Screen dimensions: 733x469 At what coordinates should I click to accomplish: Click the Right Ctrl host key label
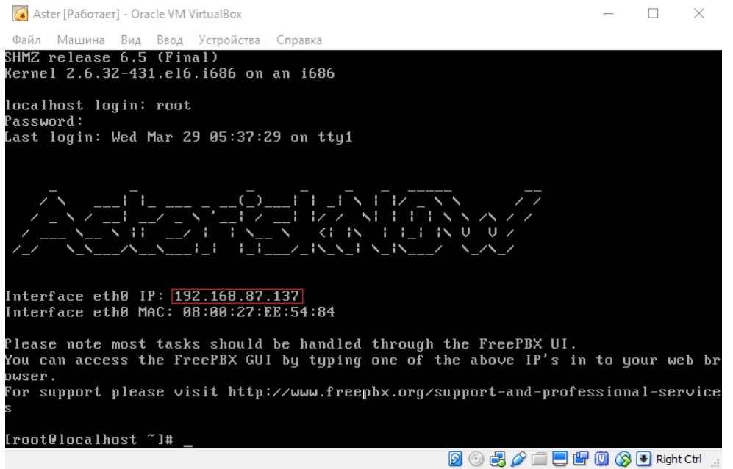tap(679, 459)
